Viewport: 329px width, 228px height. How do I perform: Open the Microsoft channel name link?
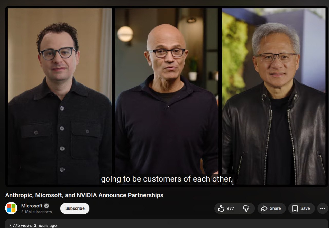tap(32, 206)
